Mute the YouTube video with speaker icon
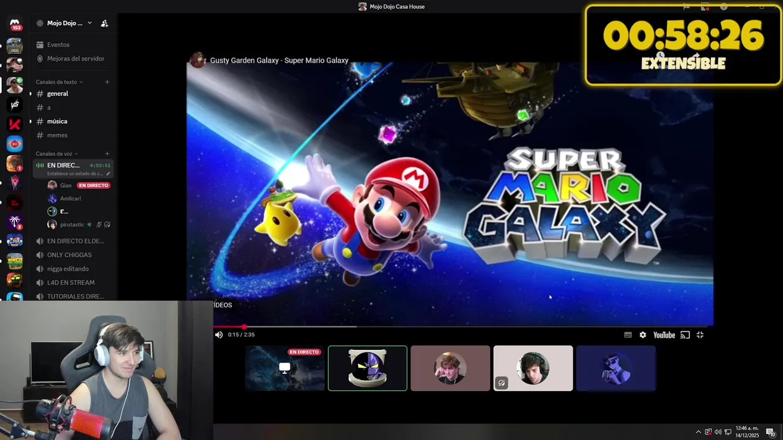This screenshot has width=783, height=440. [219, 335]
